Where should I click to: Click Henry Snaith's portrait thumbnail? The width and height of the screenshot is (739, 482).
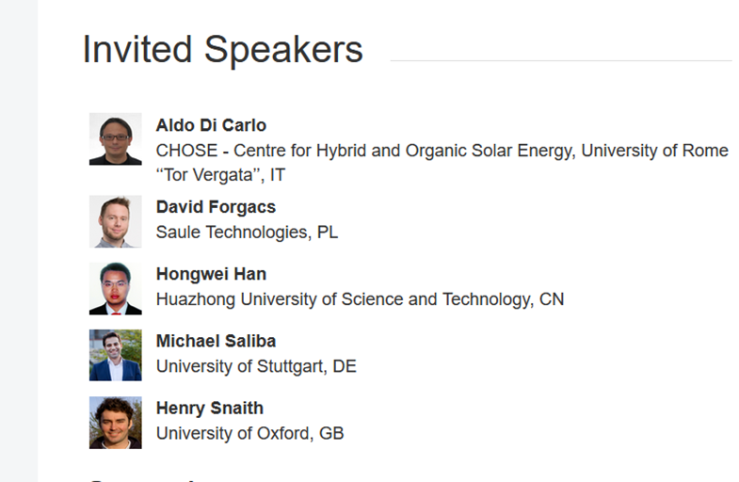[x=116, y=423]
